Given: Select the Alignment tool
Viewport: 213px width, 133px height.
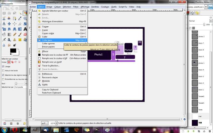Looking at the screenshot, I should coord(15,24).
